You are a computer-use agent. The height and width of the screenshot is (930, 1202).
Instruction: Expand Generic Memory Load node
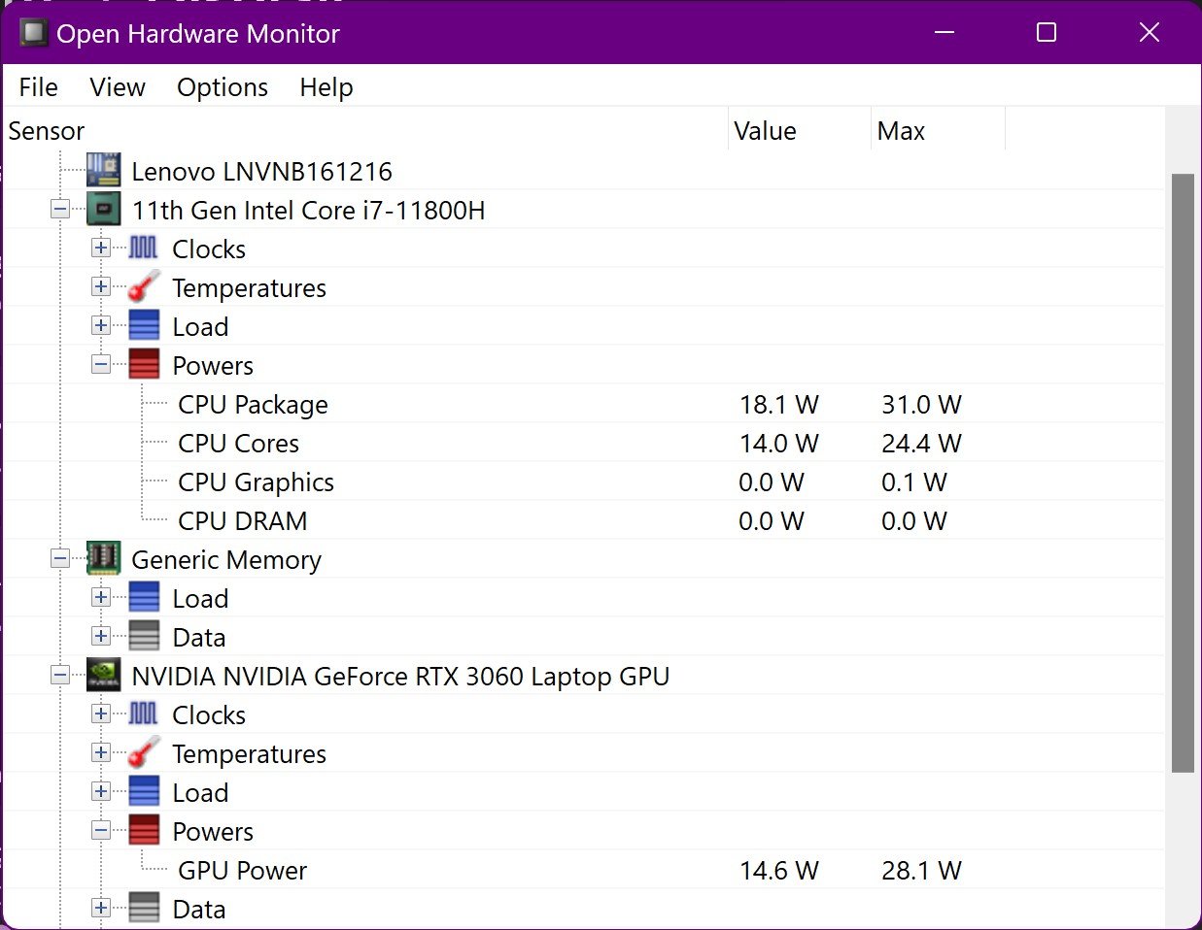(x=101, y=597)
